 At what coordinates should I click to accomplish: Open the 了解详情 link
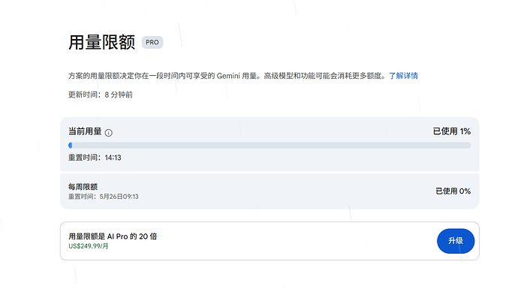click(x=403, y=76)
